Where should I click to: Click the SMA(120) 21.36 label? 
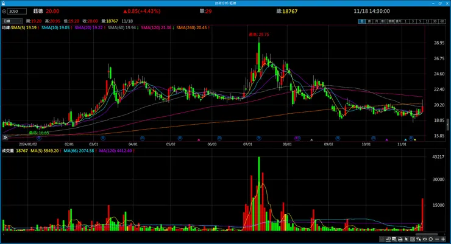point(156,28)
